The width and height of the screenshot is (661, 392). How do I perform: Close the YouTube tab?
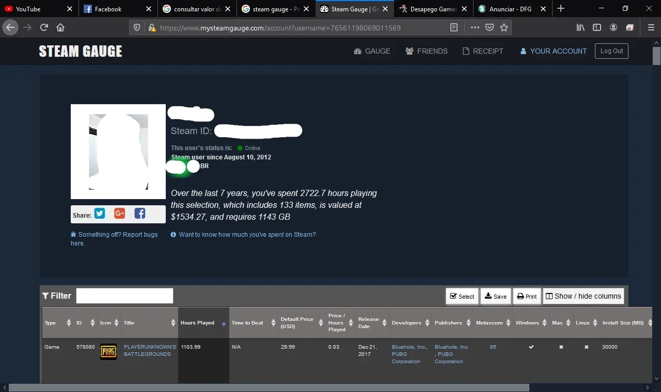pyautogui.click(x=70, y=9)
